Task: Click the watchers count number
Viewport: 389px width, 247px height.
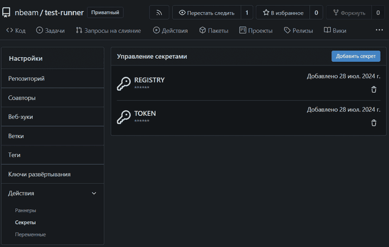Action: tap(247, 12)
